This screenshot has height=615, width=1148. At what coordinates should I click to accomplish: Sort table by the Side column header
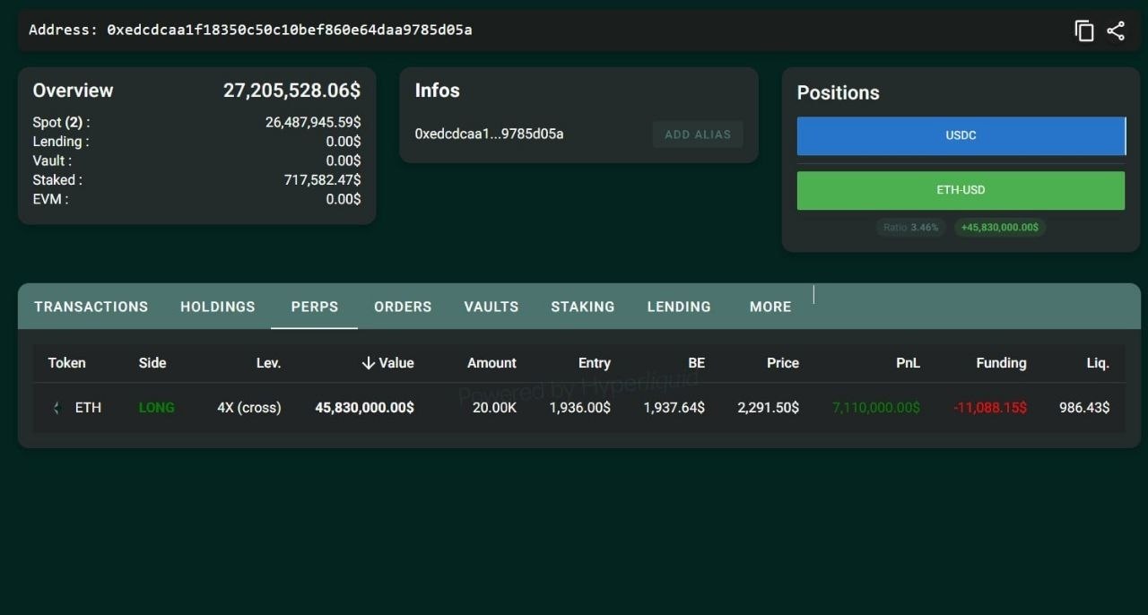(x=152, y=363)
